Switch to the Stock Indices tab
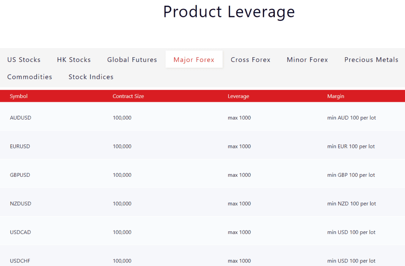Image resolution: width=405 pixels, height=266 pixels. coord(91,77)
